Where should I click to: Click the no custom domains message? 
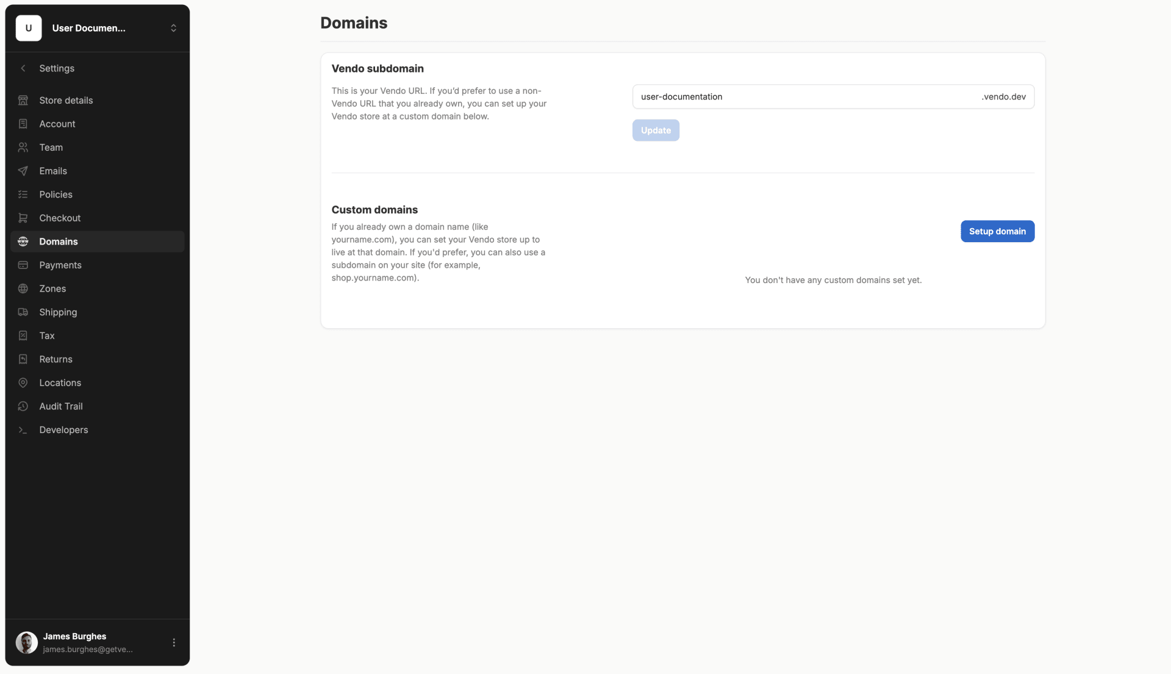click(833, 280)
